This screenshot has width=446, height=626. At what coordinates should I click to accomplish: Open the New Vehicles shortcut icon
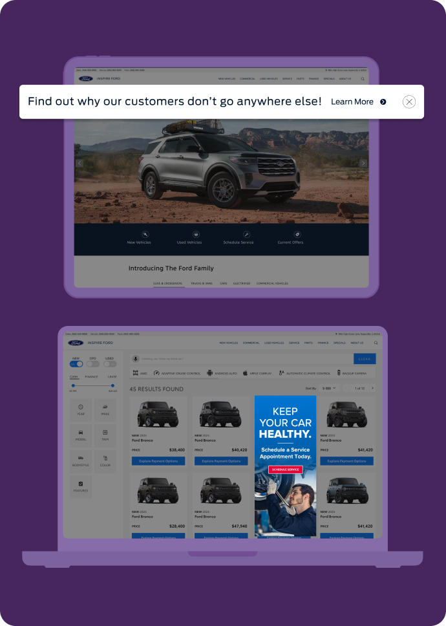tap(145, 234)
